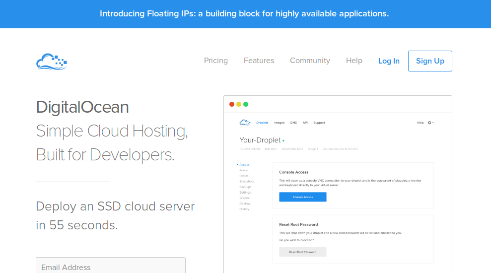Open the Features page
491x273 pixels.
[259, 61]
